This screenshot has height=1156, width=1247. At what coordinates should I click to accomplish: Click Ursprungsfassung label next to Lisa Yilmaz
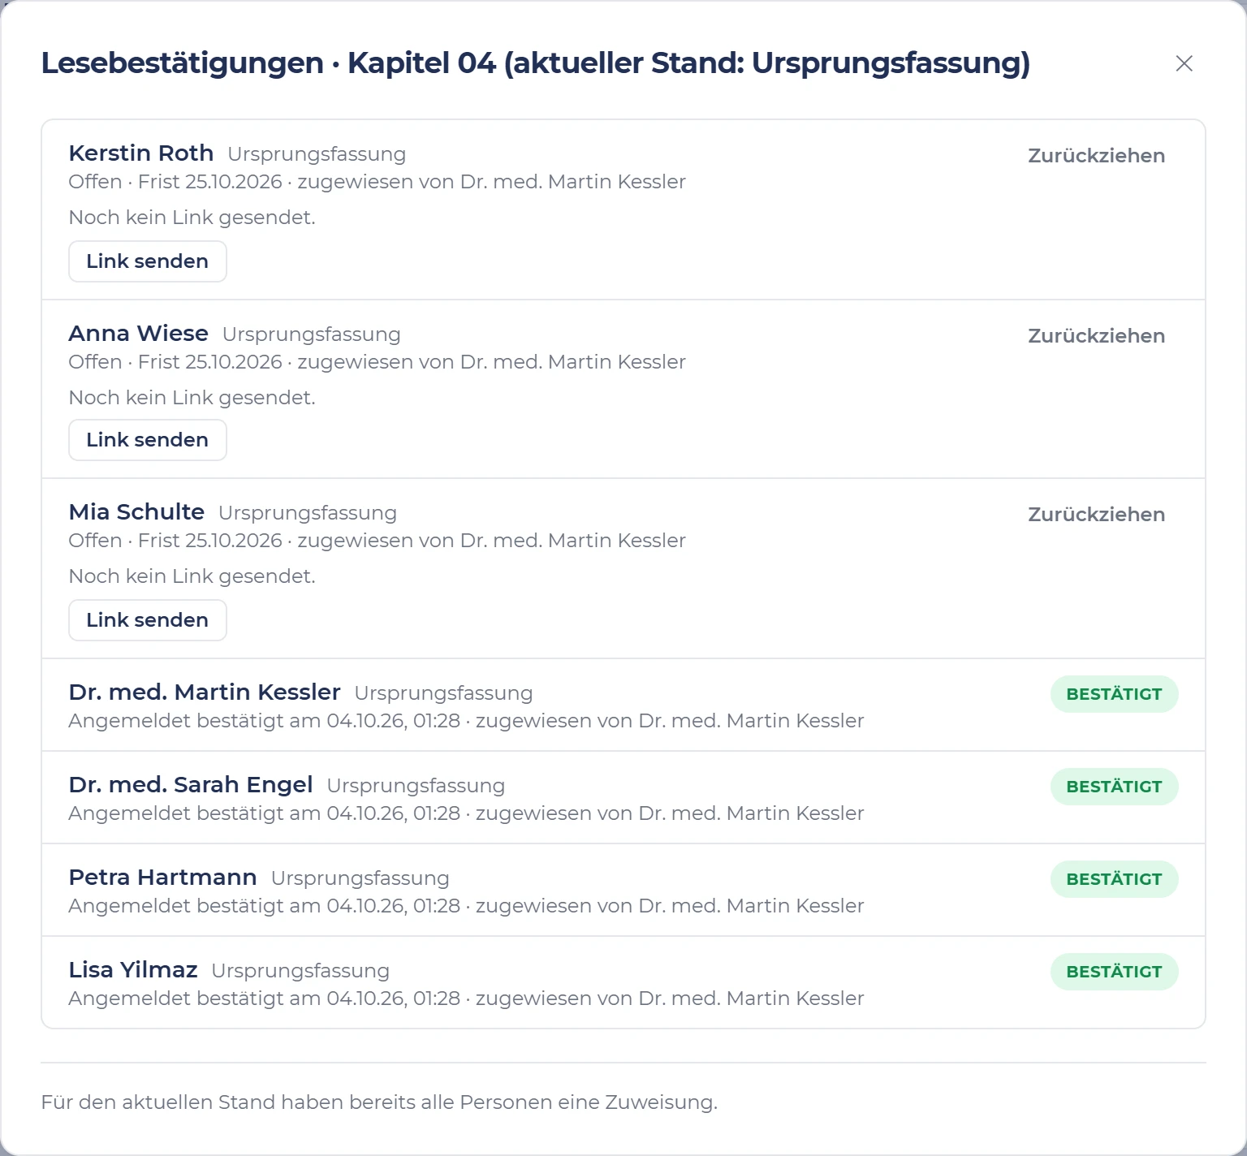click(300, 971)
